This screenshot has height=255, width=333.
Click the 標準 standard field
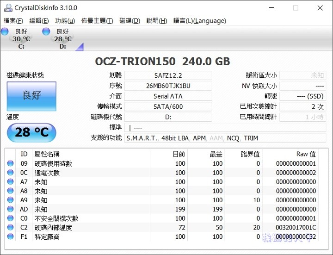tap(225, 128)
